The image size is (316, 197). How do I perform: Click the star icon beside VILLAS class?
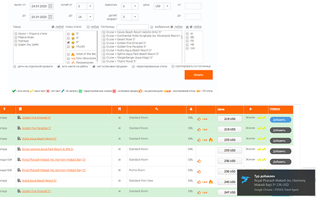coord(73,47)
